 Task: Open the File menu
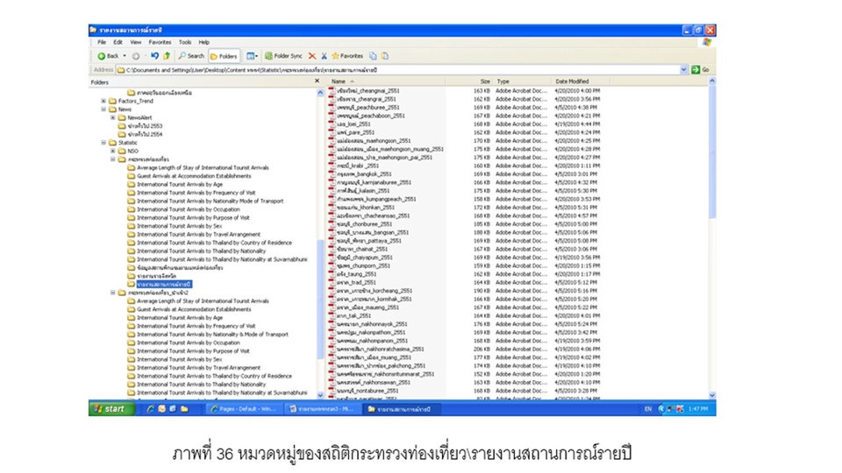point(102,42)
